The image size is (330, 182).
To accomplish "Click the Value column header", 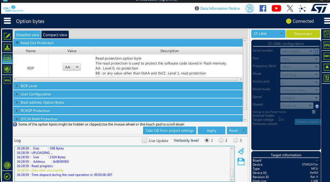I will pyautogui.click(x=72, y=51).
